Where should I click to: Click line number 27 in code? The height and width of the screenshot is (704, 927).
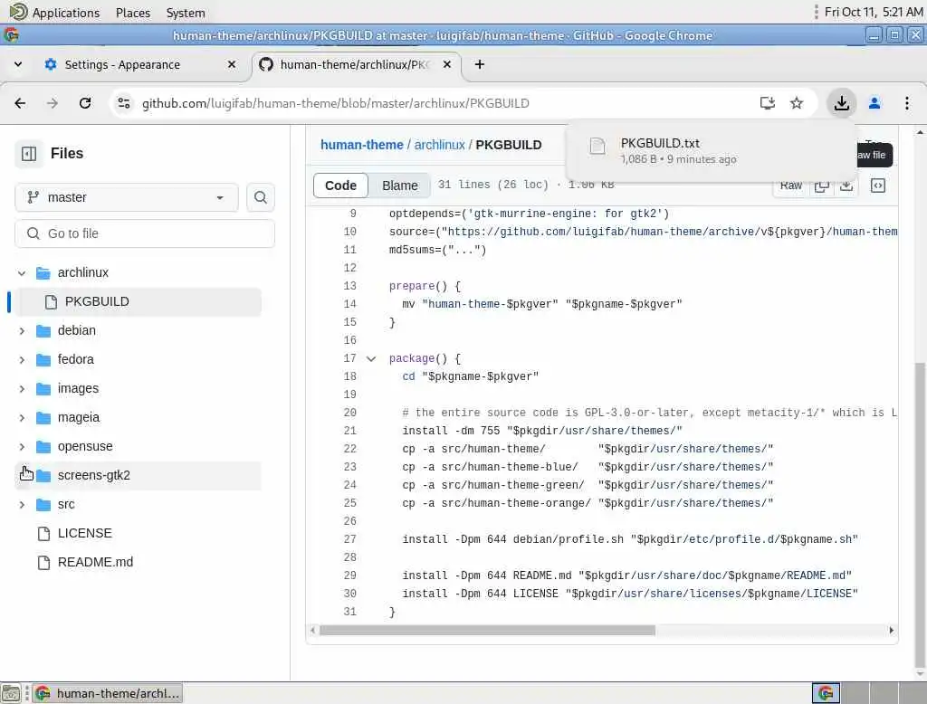(x=350, y=539)
